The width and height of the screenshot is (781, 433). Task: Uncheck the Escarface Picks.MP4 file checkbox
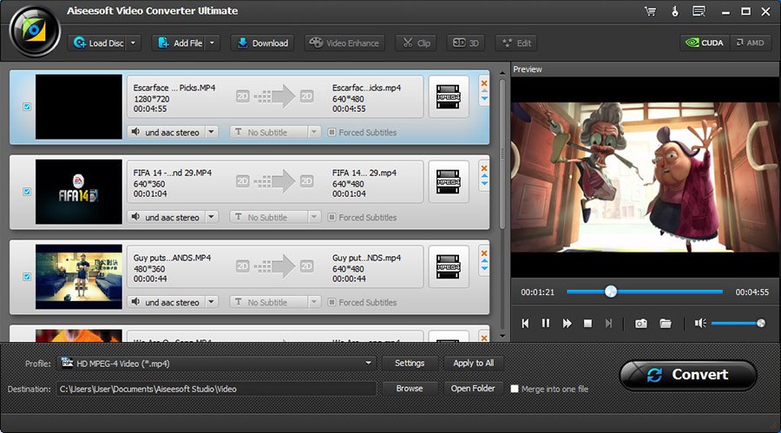27,107
